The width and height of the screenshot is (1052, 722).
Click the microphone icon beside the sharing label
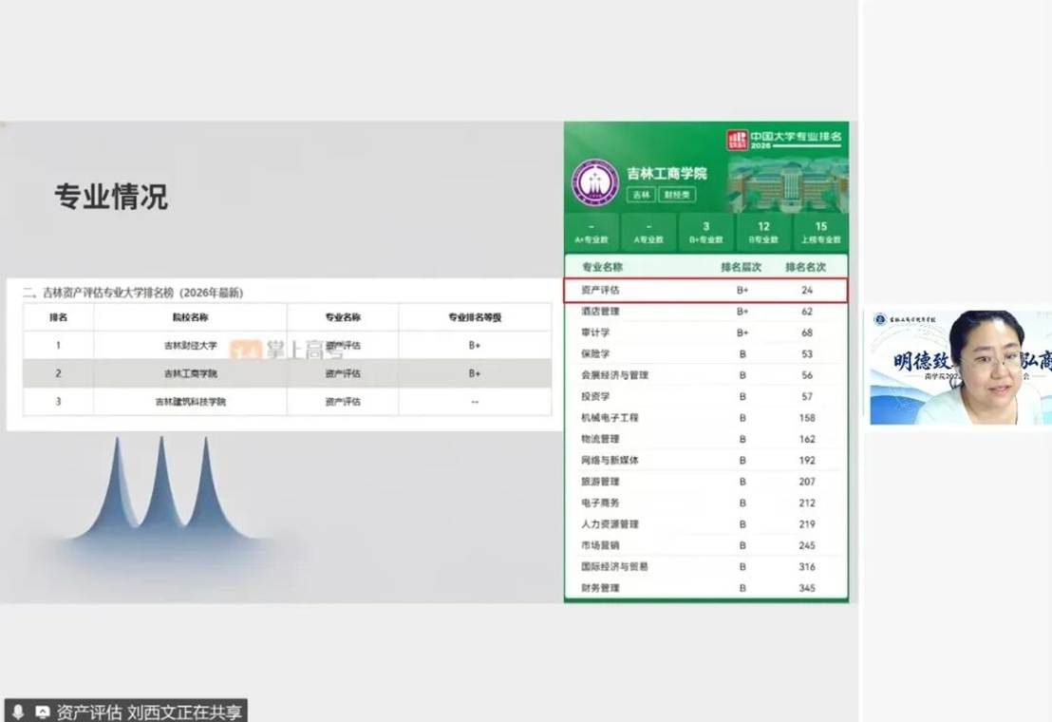tap(19, 712)
